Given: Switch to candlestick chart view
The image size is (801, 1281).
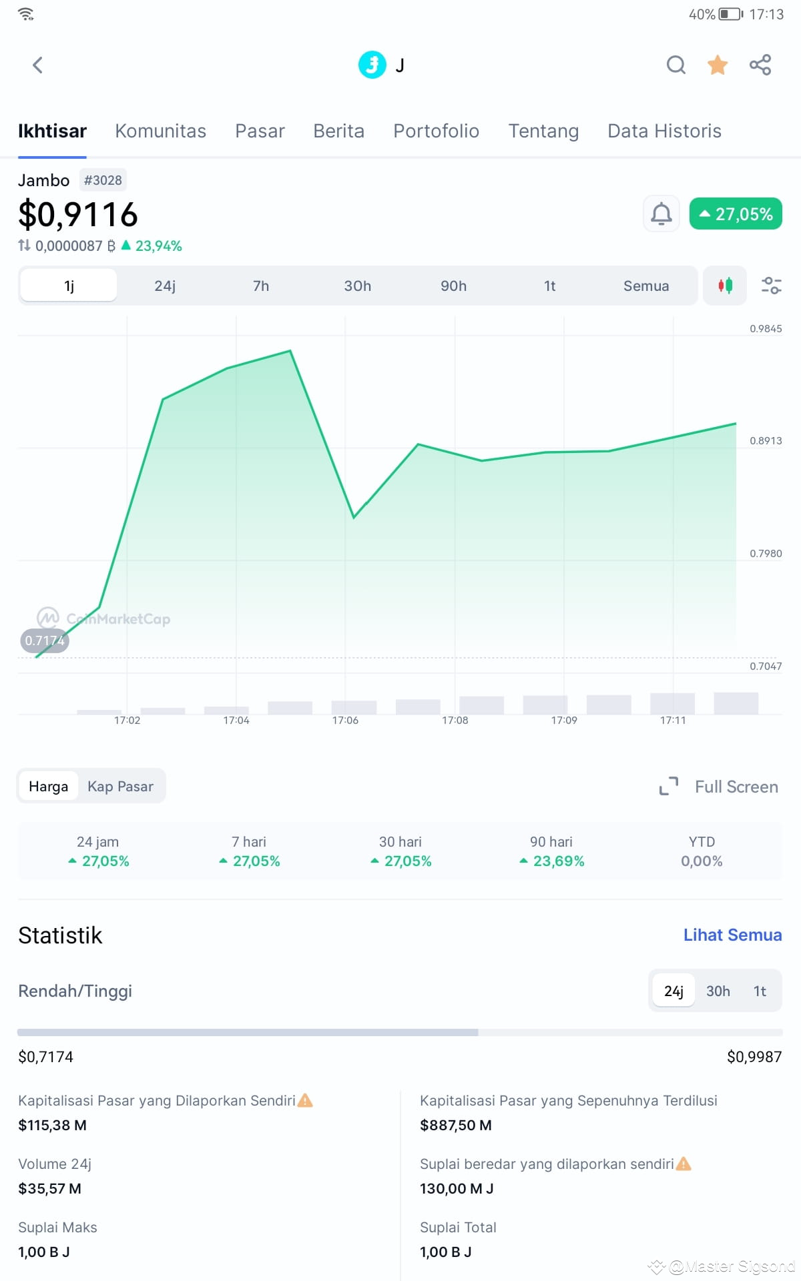Looking at the screenshot, I should tap(725, 286).
